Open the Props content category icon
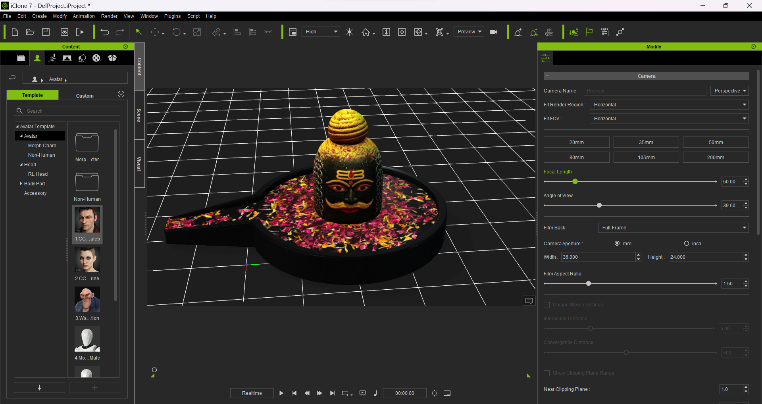Image resolution: width=762 pixels, height=404 pixels. pos(112,58)
